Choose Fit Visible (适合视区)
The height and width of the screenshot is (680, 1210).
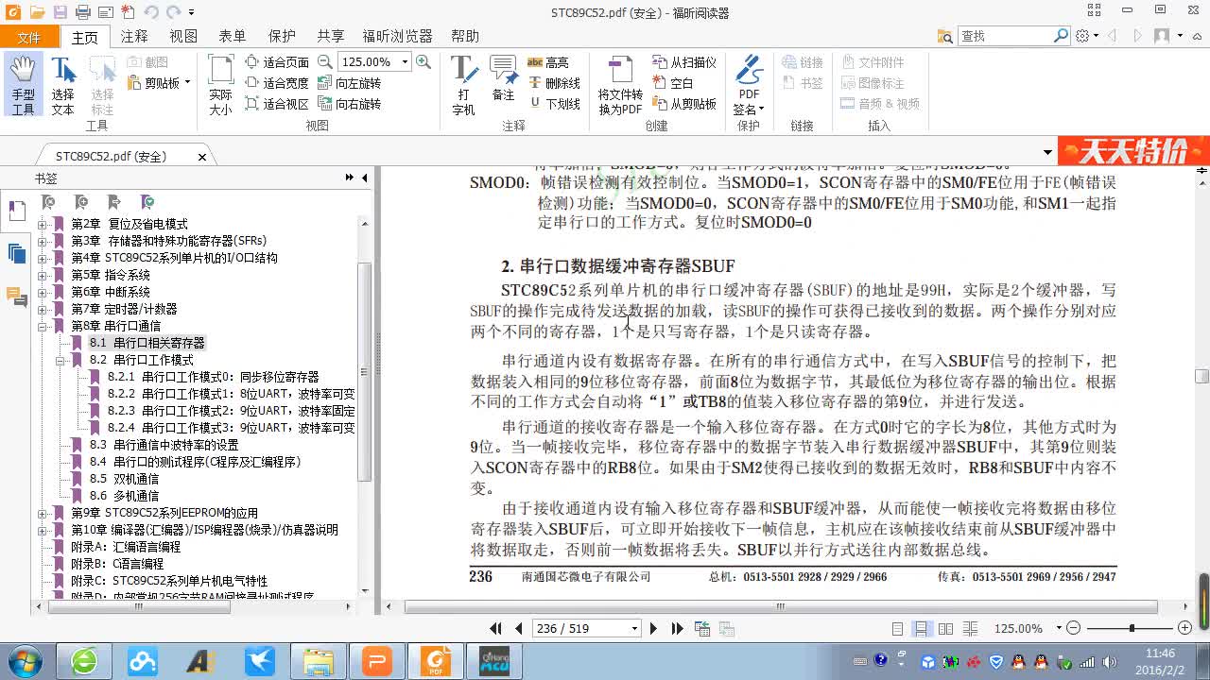[277, 104]
